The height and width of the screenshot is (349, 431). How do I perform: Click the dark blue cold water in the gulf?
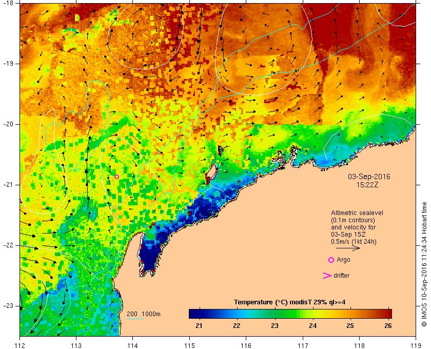[x=149, y=256]
